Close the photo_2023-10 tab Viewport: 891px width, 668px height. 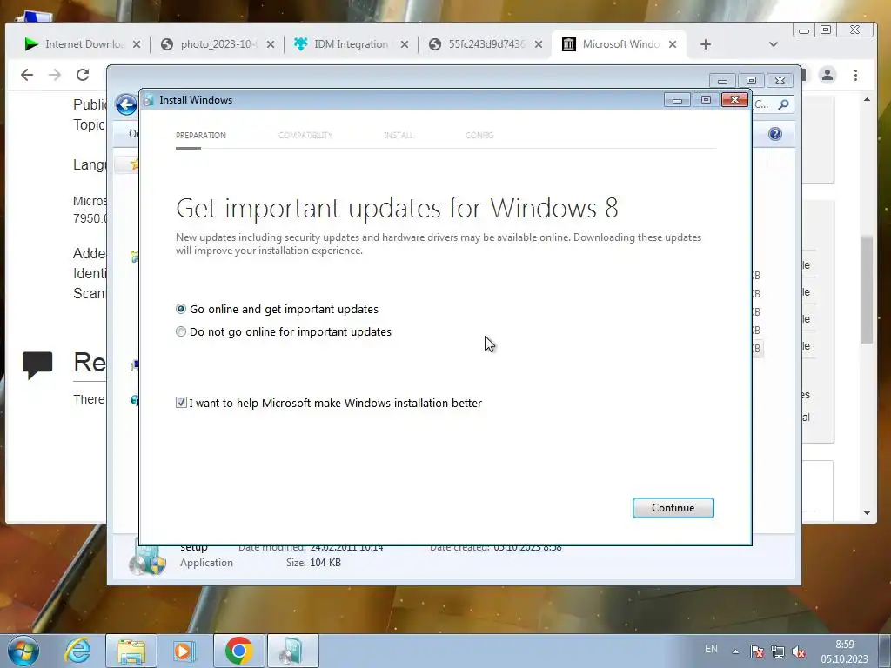point(271,44)
